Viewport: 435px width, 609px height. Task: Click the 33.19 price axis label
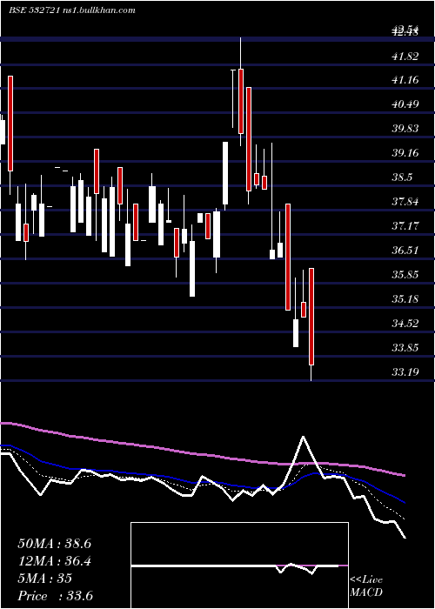click(405, 372)
